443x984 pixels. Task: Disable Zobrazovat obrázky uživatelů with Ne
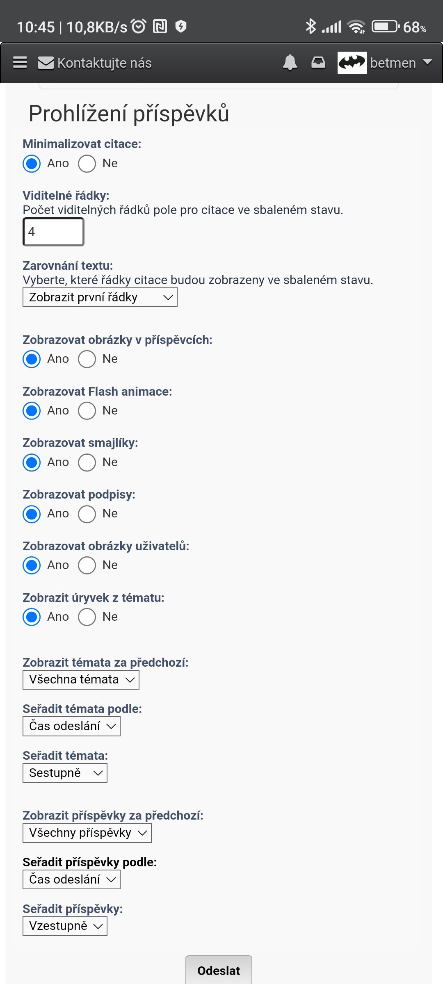pyautogui.click(x=87, y=565)
